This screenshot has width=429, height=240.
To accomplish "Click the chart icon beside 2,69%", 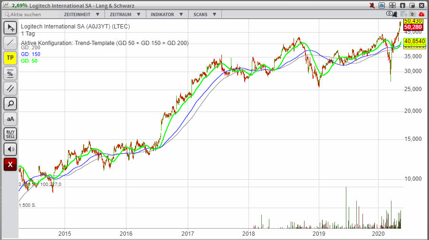I will click(6, 5).
